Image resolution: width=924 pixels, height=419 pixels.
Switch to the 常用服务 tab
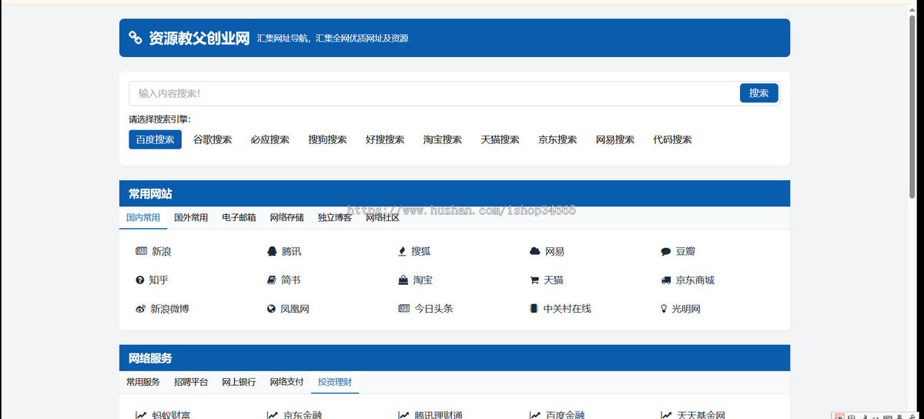click(x=143, y=382)
